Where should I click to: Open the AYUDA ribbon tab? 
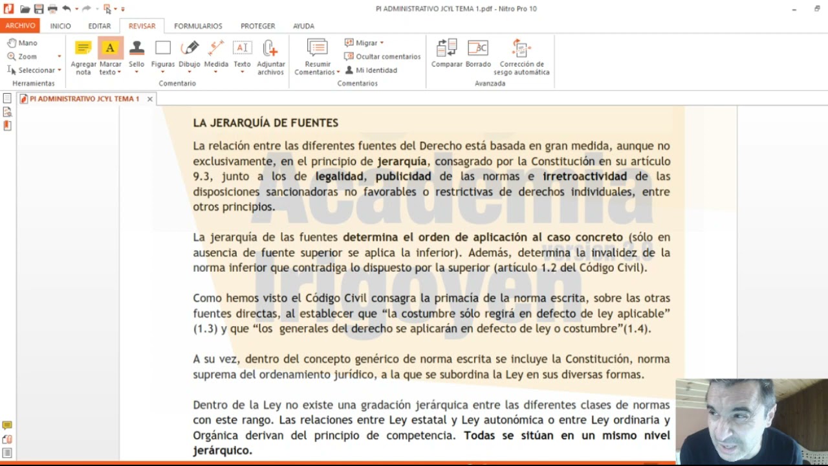tap(303, 26)
